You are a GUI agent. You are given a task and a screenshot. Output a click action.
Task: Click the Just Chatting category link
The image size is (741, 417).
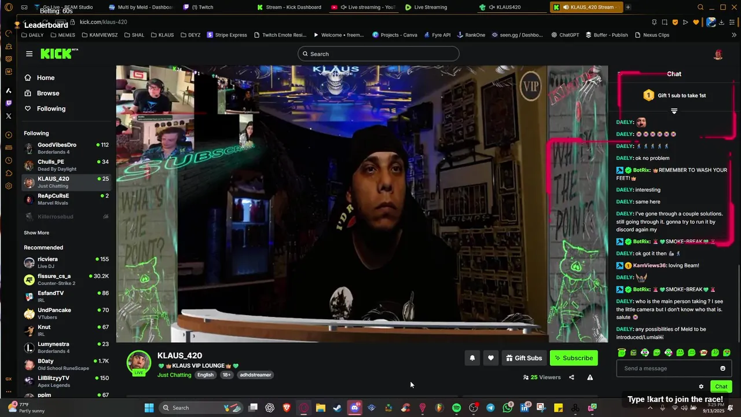174,375
